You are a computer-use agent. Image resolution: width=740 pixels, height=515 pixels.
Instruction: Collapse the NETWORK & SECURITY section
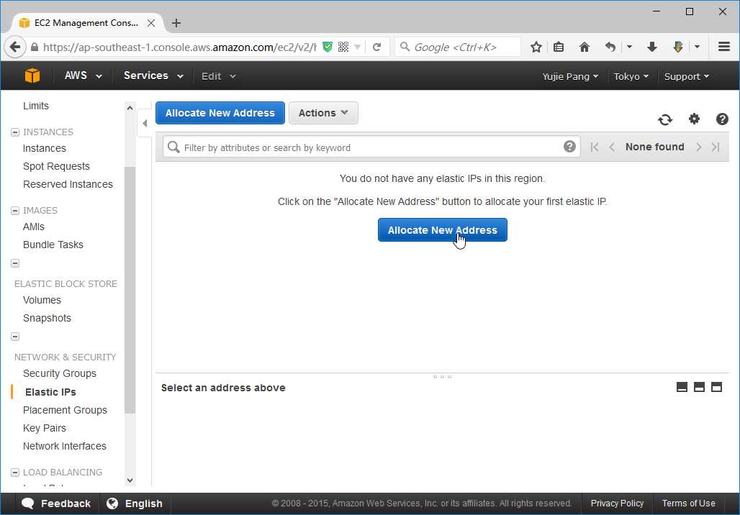(x=15, y=337)
